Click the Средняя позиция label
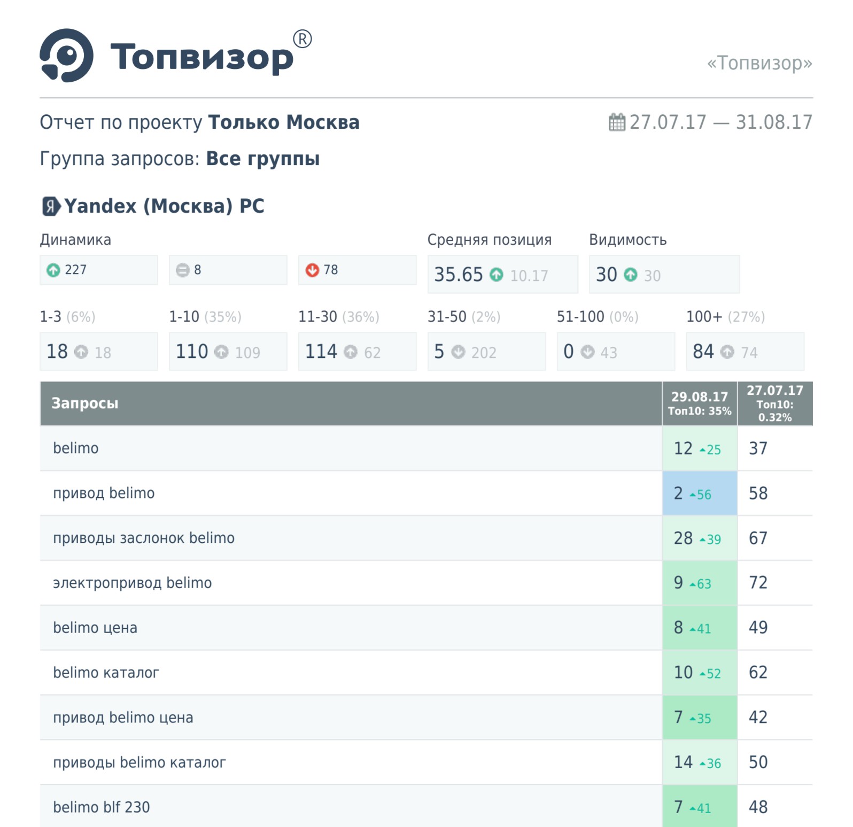Screen dimensions: 853x827 [490, 240]
